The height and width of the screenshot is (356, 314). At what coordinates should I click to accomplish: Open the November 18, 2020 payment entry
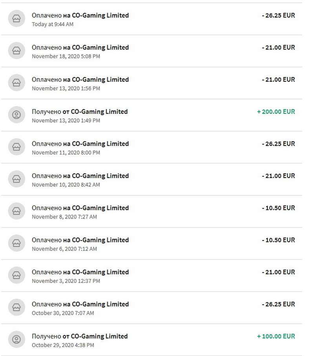pos(80,48)
